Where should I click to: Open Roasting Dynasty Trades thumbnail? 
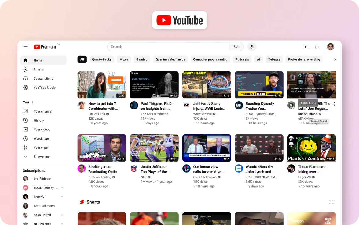click(259, 85)
